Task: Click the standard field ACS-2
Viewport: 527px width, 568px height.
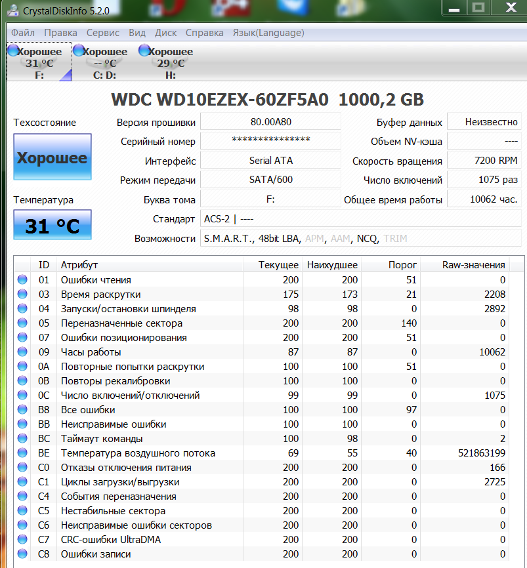Action: (361, 219)
